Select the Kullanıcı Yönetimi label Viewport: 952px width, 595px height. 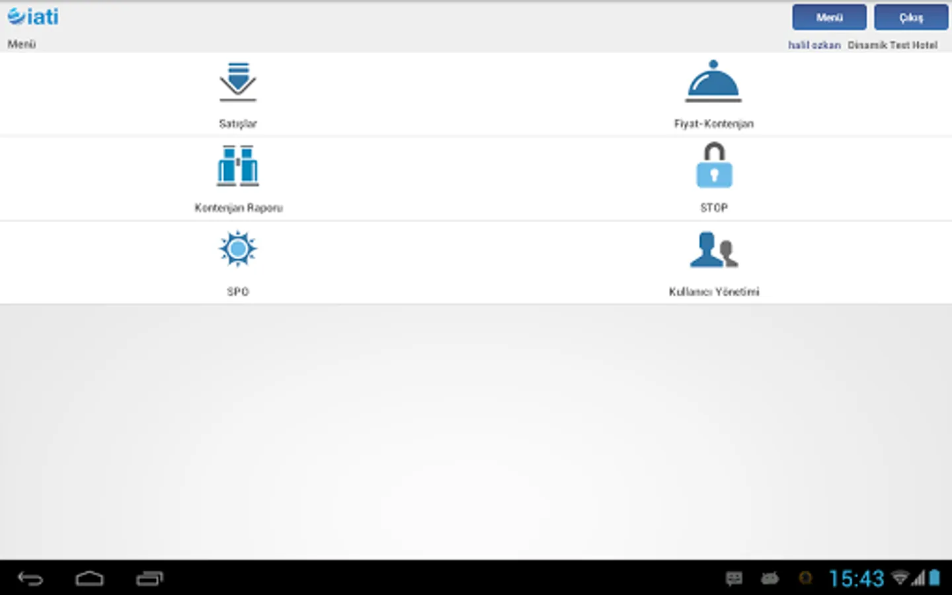714,292
